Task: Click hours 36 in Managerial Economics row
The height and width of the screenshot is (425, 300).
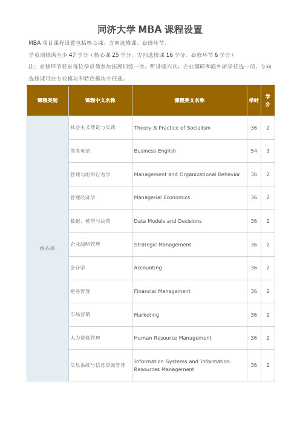Action: tap(254, 197)
